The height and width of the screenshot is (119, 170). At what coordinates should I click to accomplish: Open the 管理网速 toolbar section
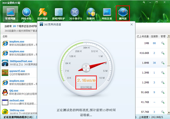pos(11,14)
